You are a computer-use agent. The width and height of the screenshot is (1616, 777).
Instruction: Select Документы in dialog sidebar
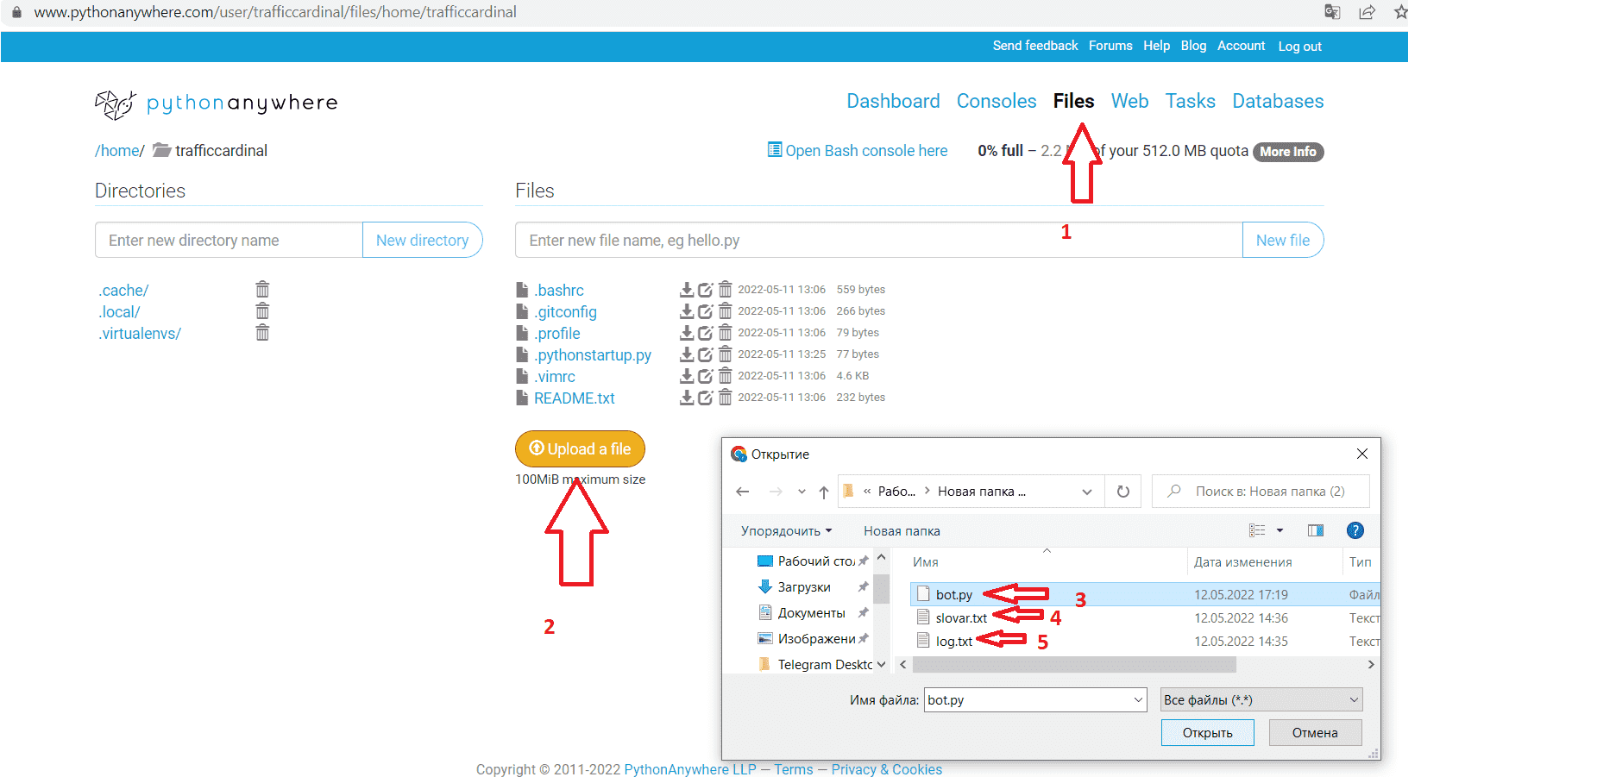click(811, 613)
